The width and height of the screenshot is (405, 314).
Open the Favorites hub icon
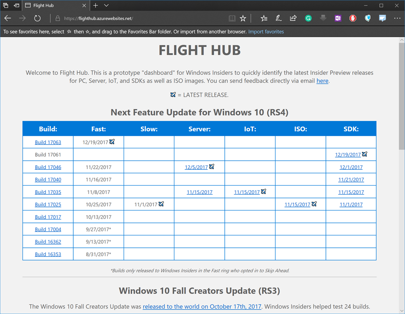[264, 18]
